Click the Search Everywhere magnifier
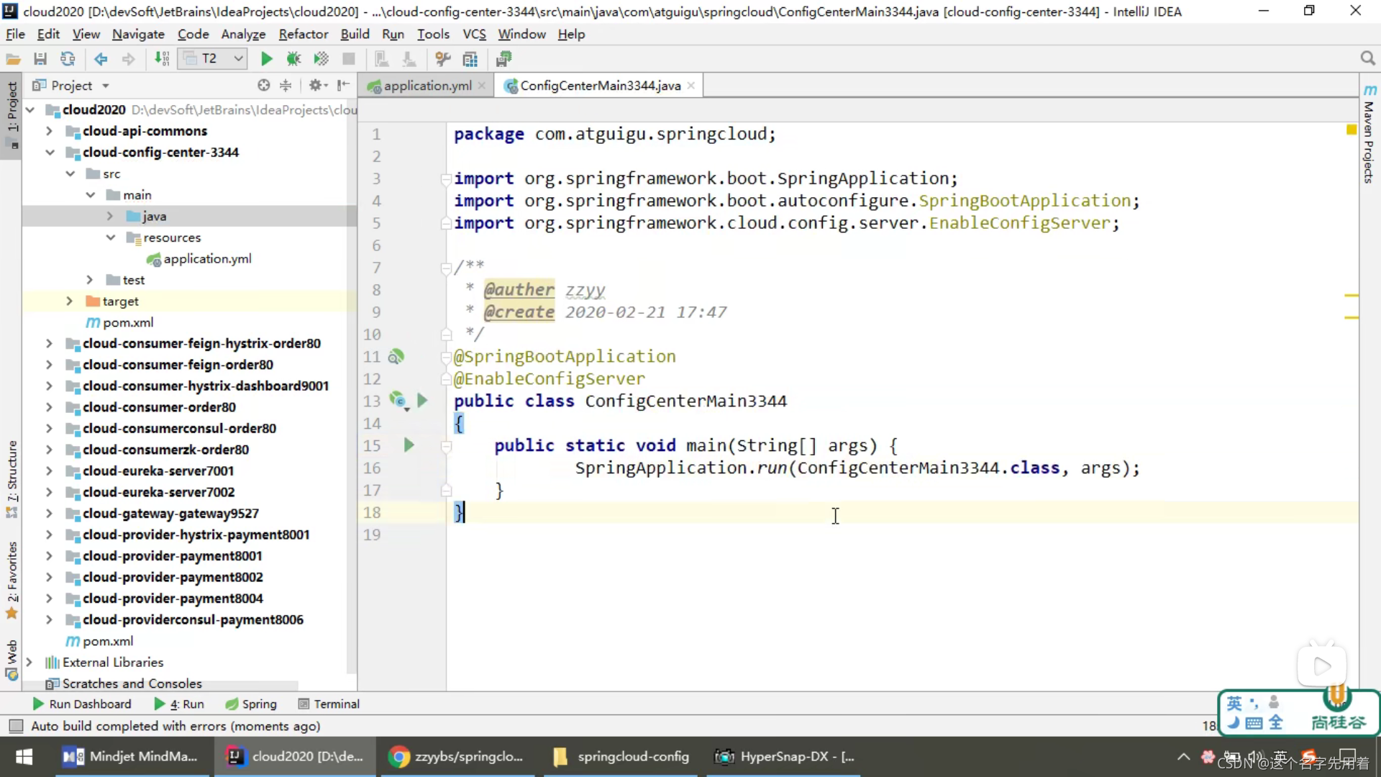Viewport: 1381px width, 777px height. (x=1367, y=59)
